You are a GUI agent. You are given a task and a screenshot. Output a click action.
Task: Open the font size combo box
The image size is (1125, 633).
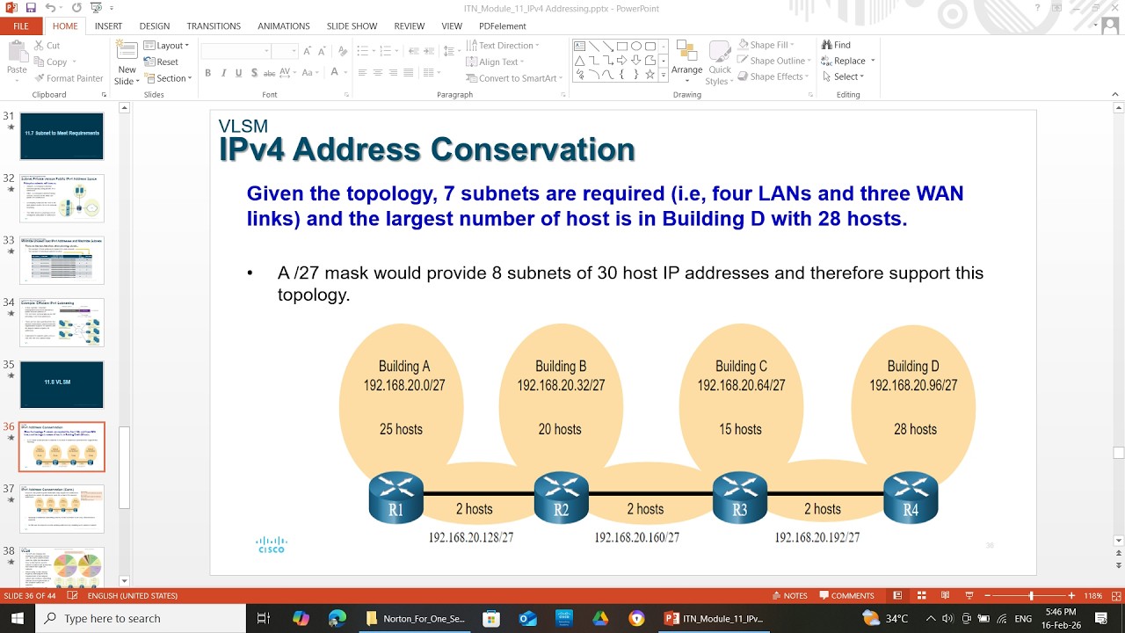click(x=285, y=52)
